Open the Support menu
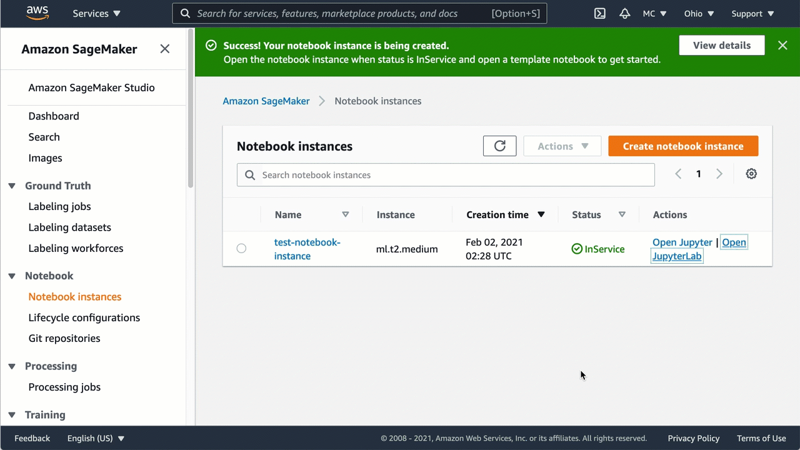Viewport: 800px width, 450px height. tap(752, 13)
